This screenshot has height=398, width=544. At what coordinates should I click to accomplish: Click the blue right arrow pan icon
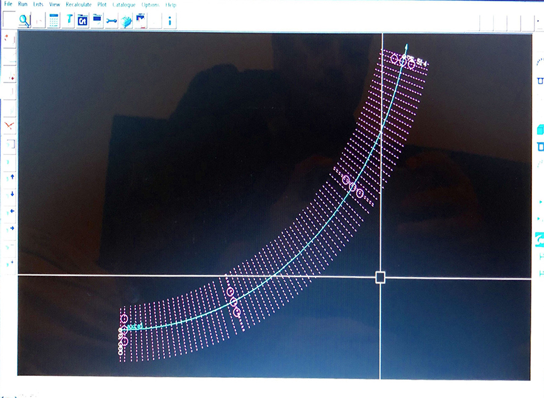[x=11, y=228]
